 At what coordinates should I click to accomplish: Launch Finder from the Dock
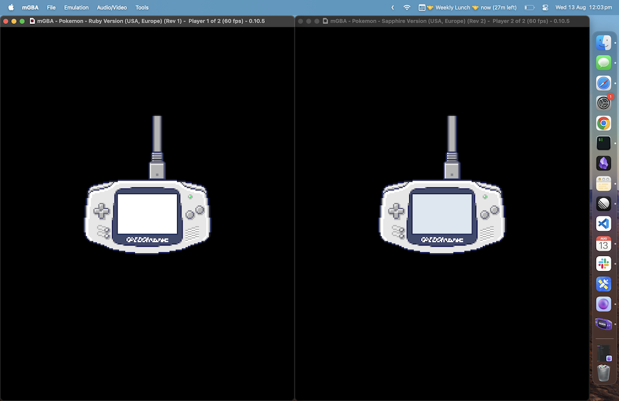coord(603,43)
